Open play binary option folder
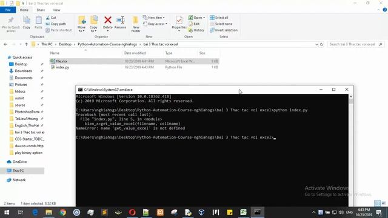The width and height of the screenshot is (388, 218). (28, 153)
